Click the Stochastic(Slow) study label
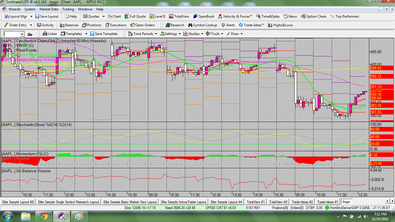 [x=37, y=125]
